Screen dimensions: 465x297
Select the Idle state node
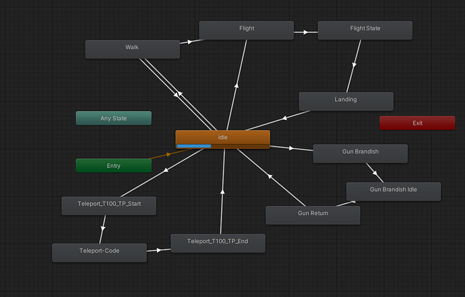pos(222,139)
